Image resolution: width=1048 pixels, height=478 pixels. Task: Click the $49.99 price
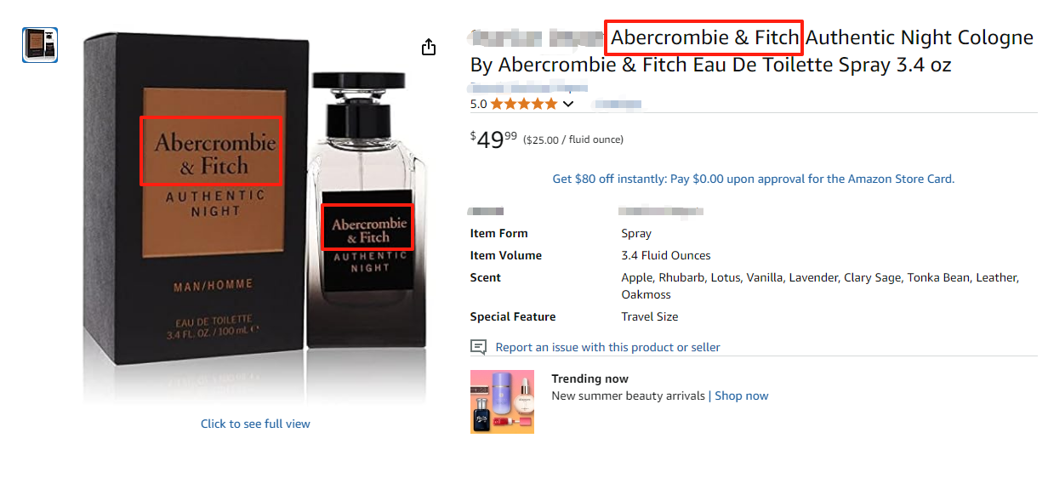point(493,139)
